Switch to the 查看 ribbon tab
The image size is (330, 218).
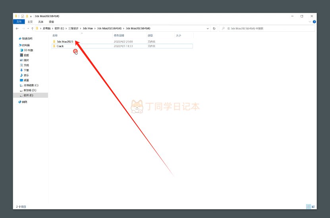tap(51, 22)
